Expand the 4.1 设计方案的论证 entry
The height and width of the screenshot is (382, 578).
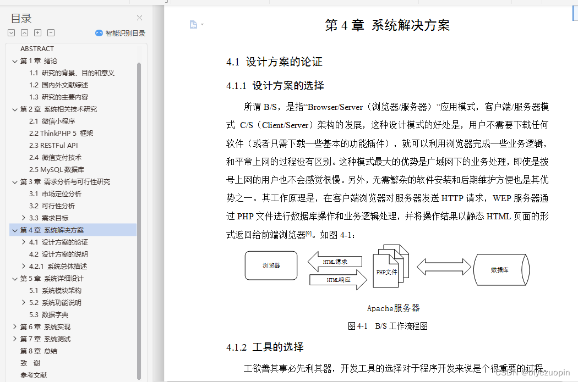tap(24, 242)
